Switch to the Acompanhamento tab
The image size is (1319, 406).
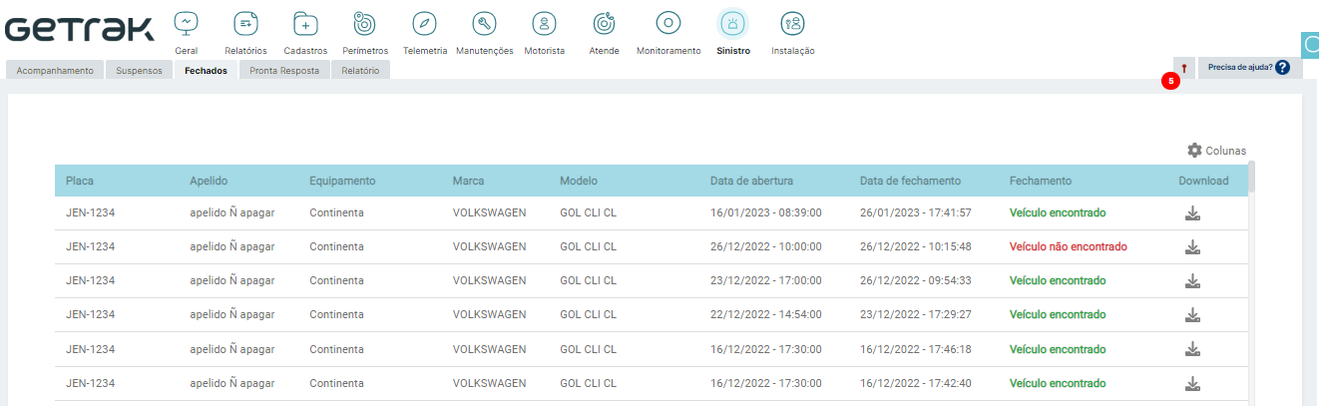click(x=55, y=71)
